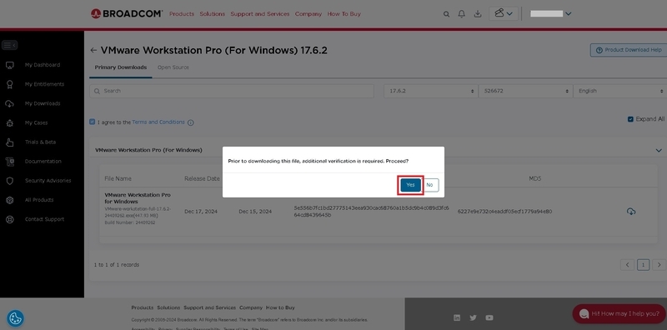Image resolution: width=667 pixels, height=330 pixels.
Task: Click the Product Download Help button
Action: tap(629, 50)
